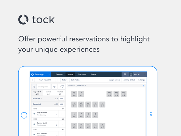The height and width of the screenshot is (136, 181).
Task: Select table 44a on the floor plan
Action: 110,94
